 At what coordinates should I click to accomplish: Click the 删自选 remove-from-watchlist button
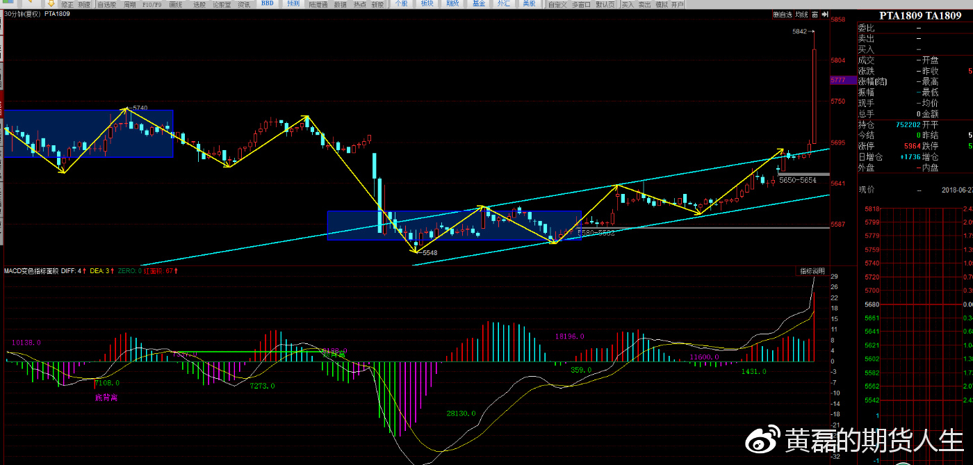(783, 14)
